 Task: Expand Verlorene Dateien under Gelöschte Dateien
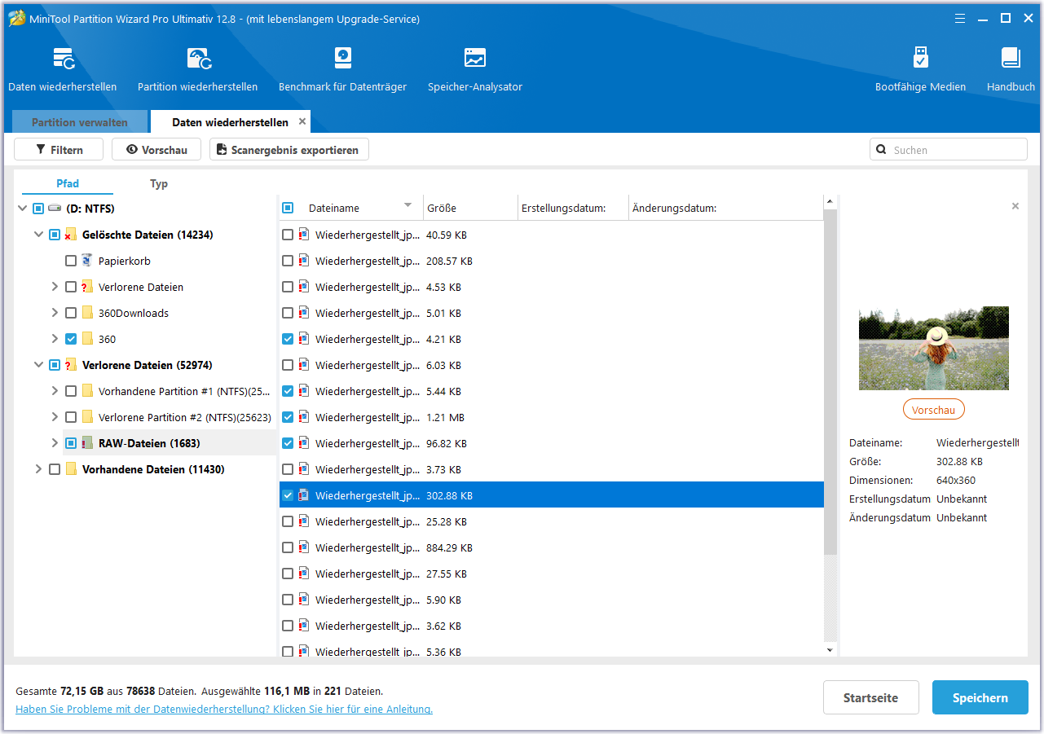[55, 287]
